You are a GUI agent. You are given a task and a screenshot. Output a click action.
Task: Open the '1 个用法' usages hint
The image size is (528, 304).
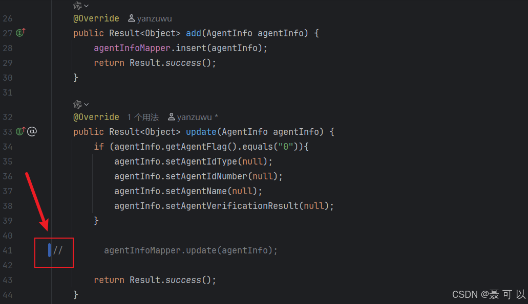[x=143, y=117]
